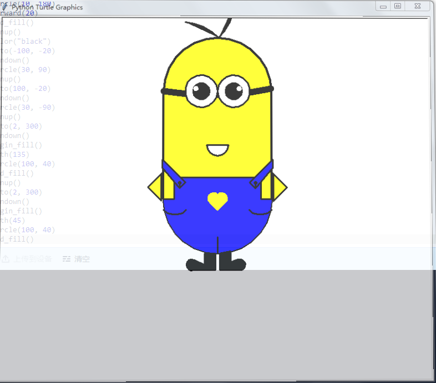Click the Python Turtle Graphics title icon
The image size is (436, 383).
[5, 7]
